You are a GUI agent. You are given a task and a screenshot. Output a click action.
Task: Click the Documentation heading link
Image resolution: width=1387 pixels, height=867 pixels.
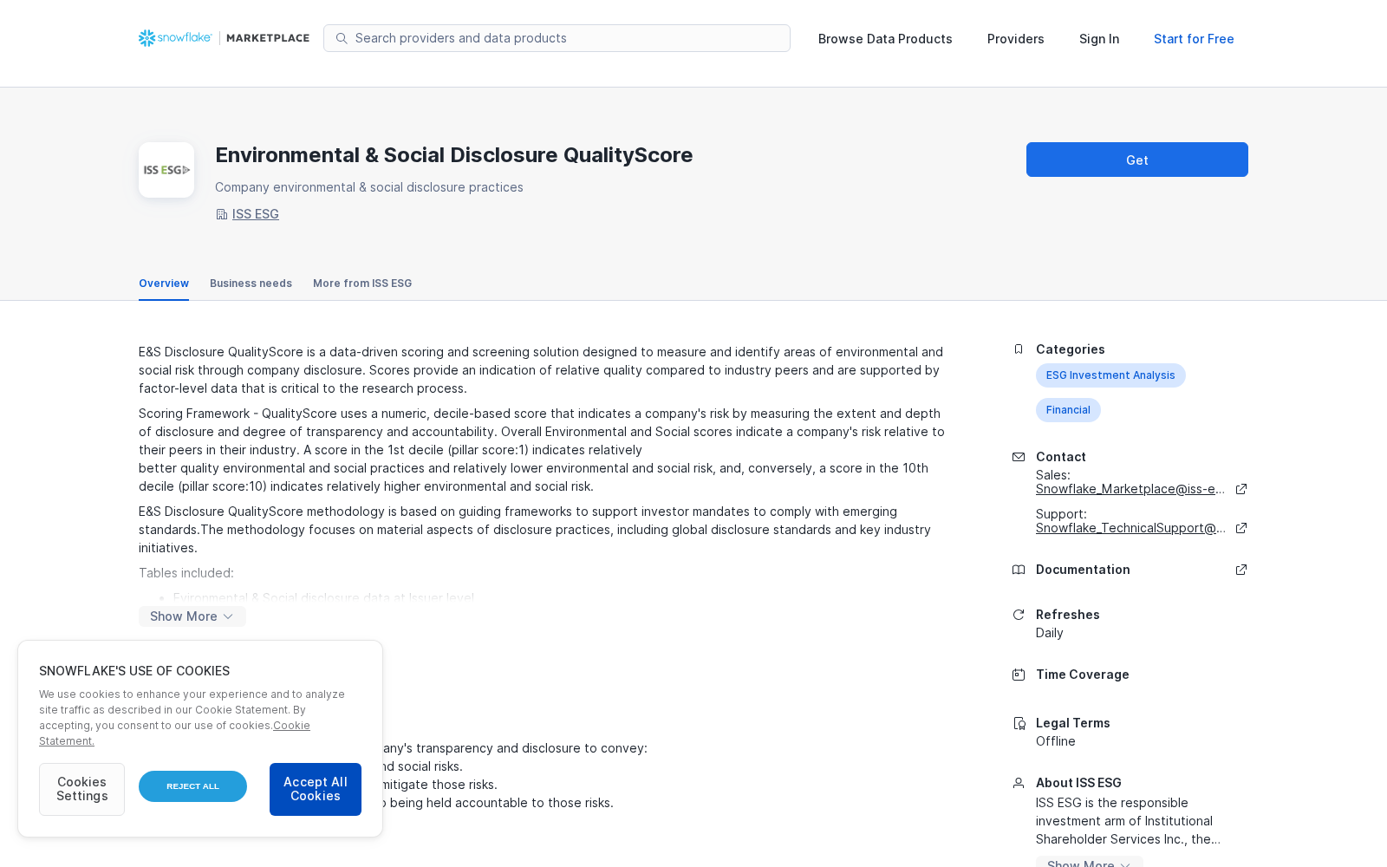pos(1083,570)
